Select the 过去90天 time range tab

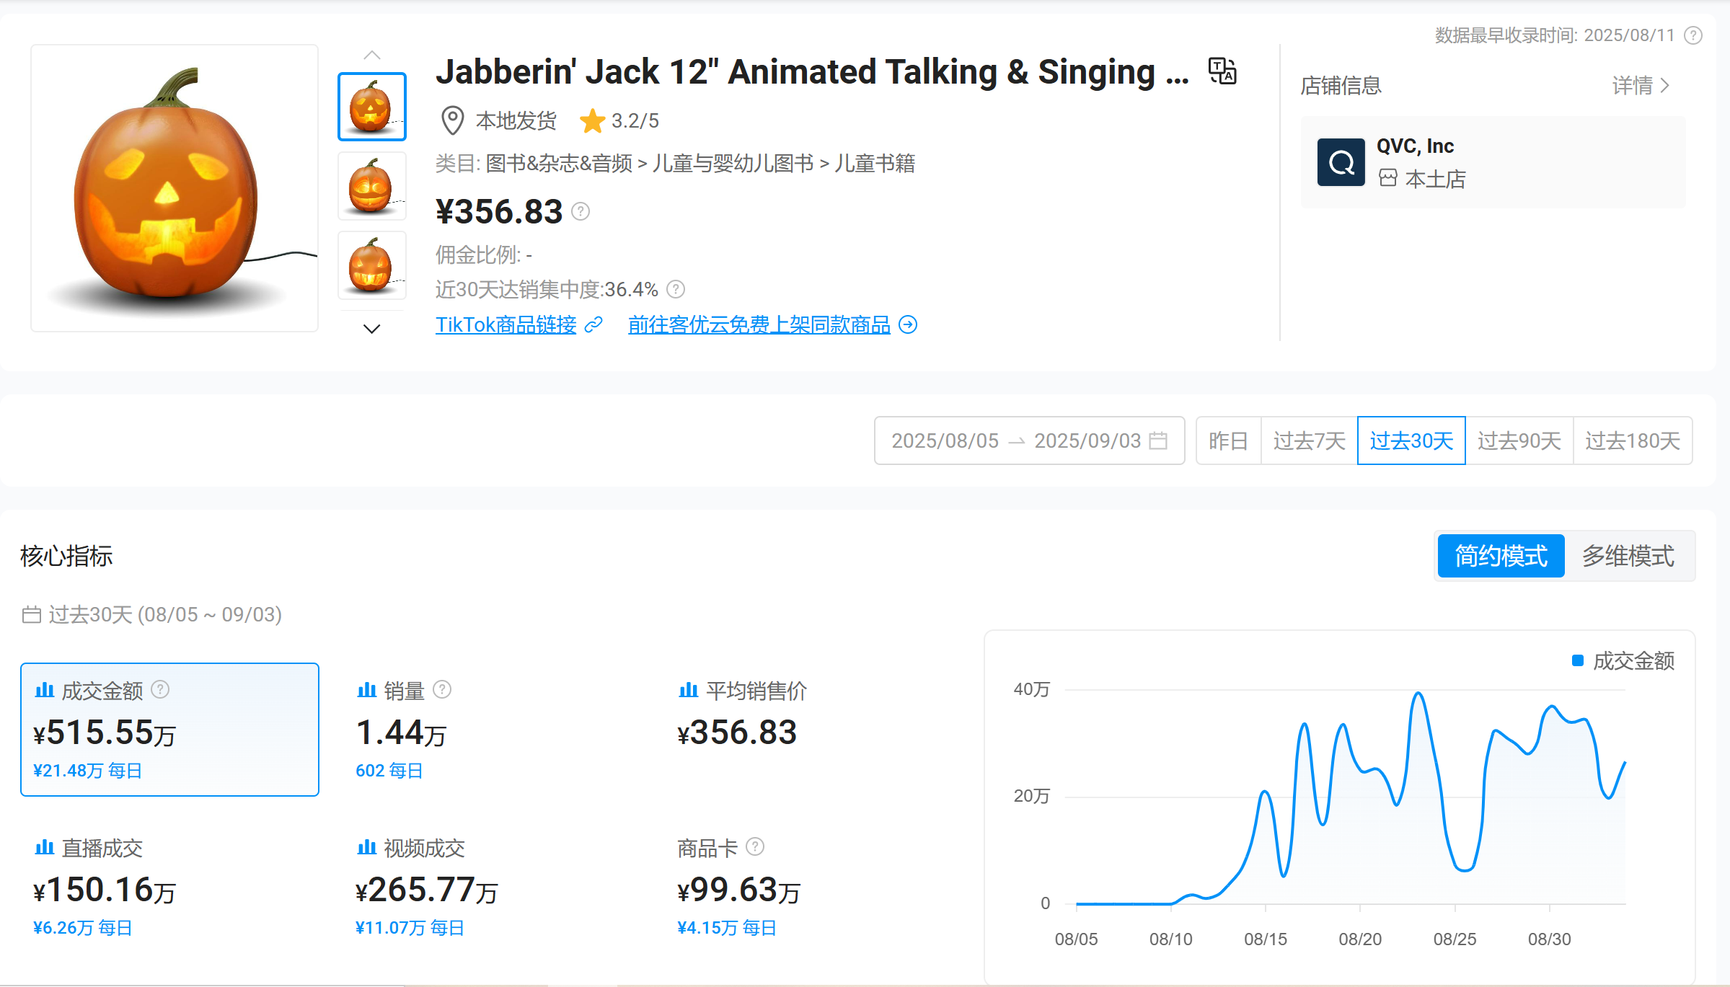(1519, 441)
